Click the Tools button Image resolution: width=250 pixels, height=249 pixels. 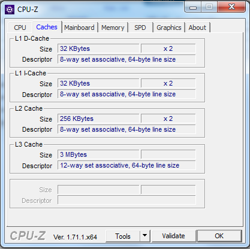tap(123, 236)
